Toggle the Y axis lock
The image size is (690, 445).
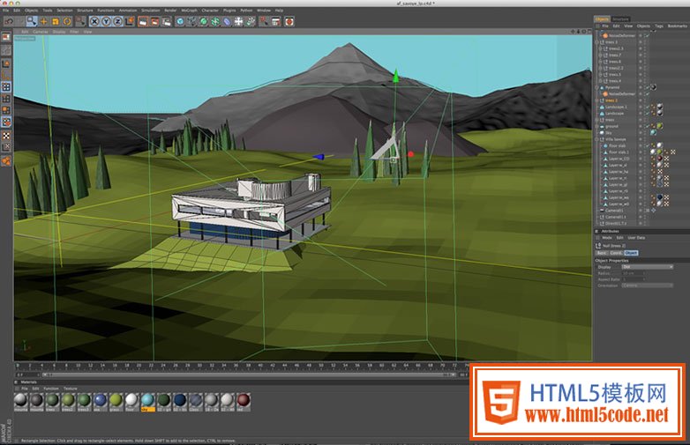coord(106,21)
